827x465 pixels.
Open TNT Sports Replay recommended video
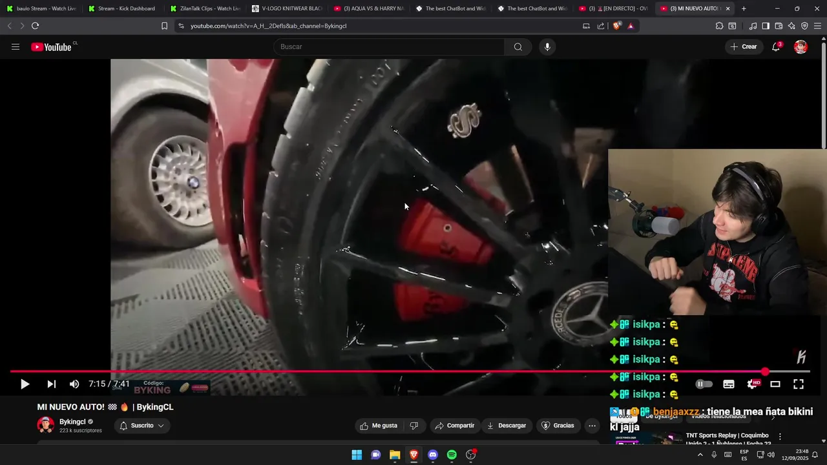[728, 439]
